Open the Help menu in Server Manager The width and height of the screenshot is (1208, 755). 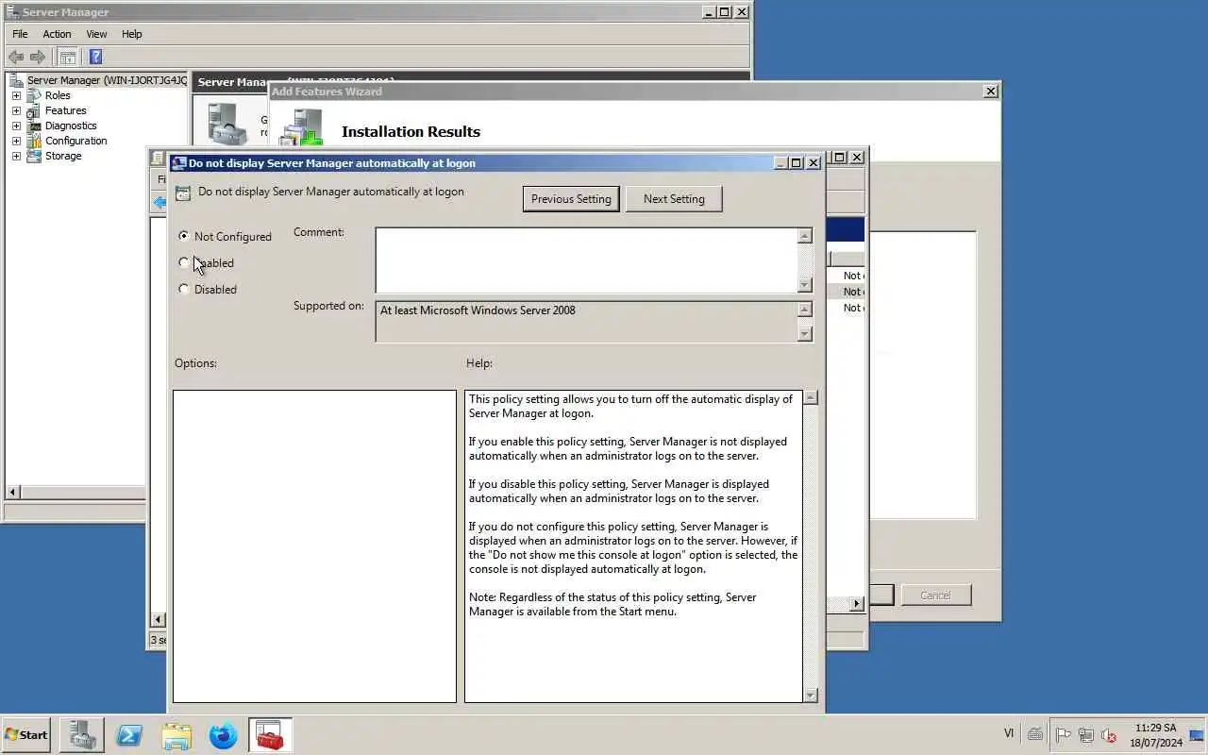tap(131, 34)
